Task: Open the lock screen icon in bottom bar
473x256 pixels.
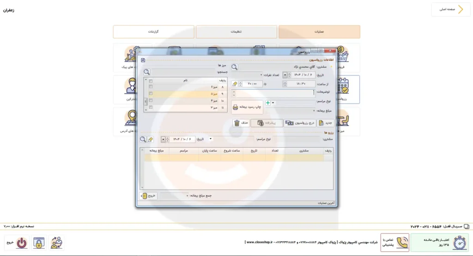Action: (x=39, y=242)
